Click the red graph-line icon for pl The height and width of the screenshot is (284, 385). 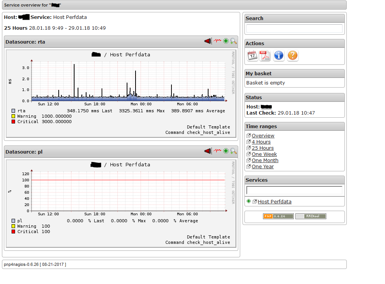pyautogui.click(x=217, y=151)
